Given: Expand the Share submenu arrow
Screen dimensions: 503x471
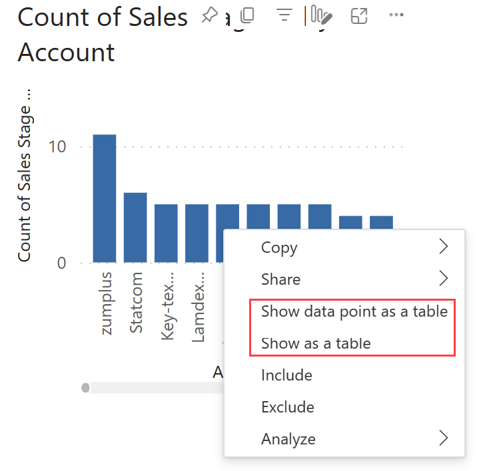Looking at the screenshot, I should [x=444, y=279].
